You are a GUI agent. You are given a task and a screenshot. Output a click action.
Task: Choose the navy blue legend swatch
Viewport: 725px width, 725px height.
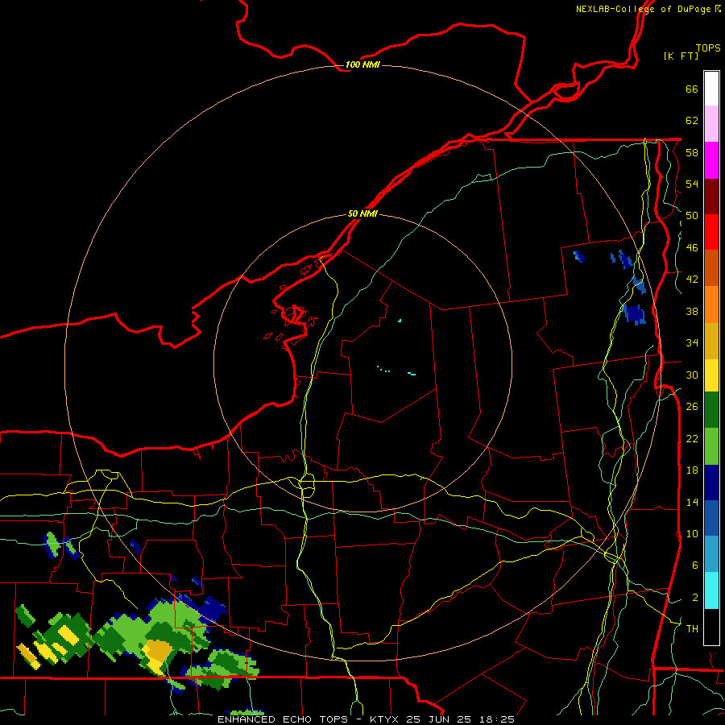click(711, 483)
